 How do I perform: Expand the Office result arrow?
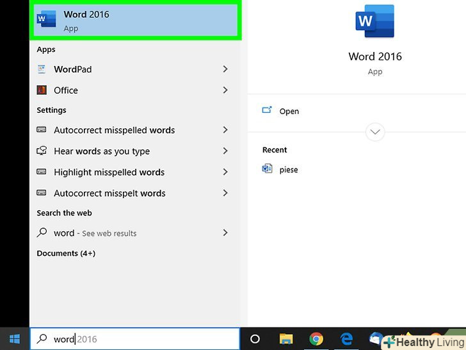click(225, 90)
